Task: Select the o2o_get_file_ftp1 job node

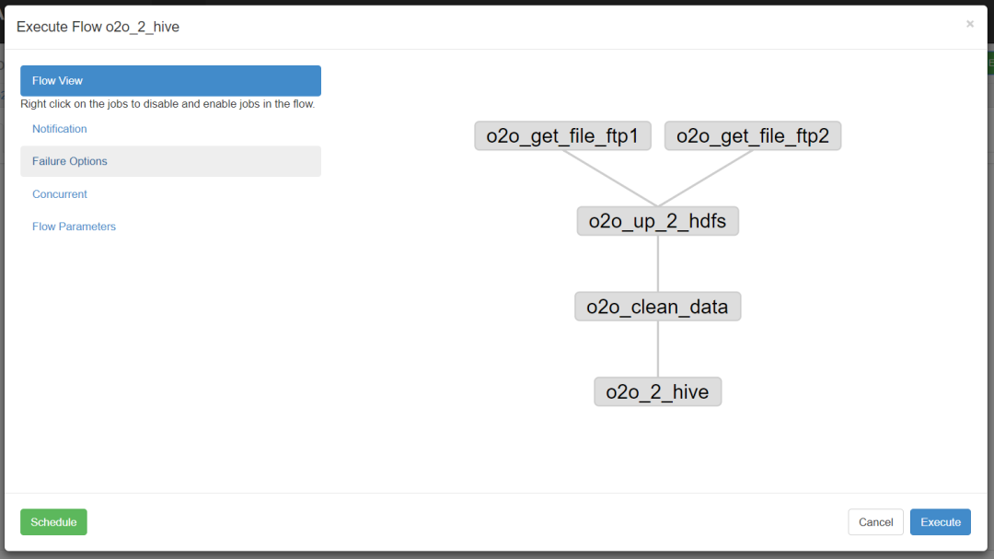Action: [x=562, y=135]
